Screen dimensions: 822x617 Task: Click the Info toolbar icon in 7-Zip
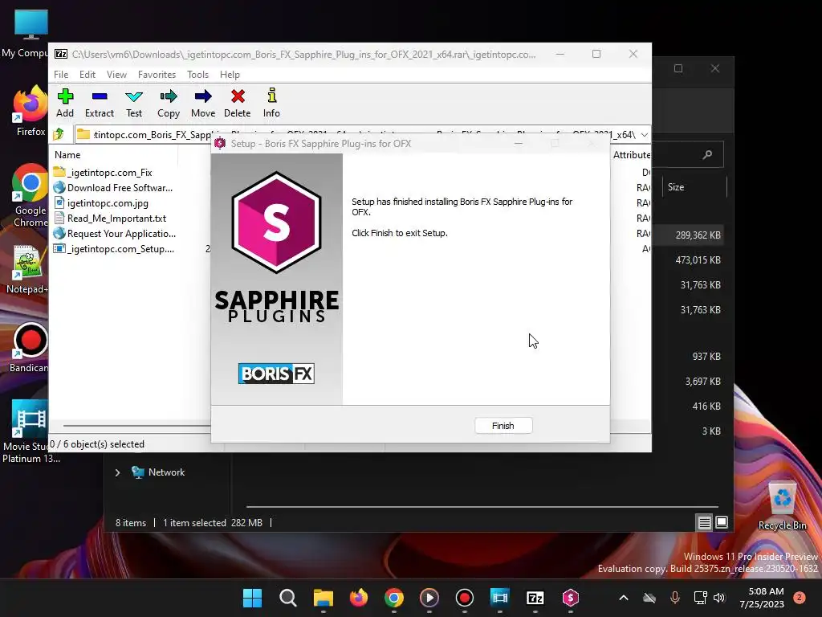[x=271, y=103]
